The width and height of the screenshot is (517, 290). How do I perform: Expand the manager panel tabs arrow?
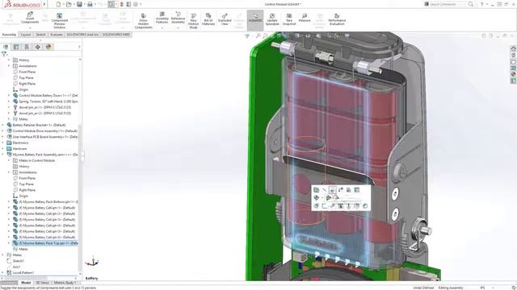[x=79, y=47]
